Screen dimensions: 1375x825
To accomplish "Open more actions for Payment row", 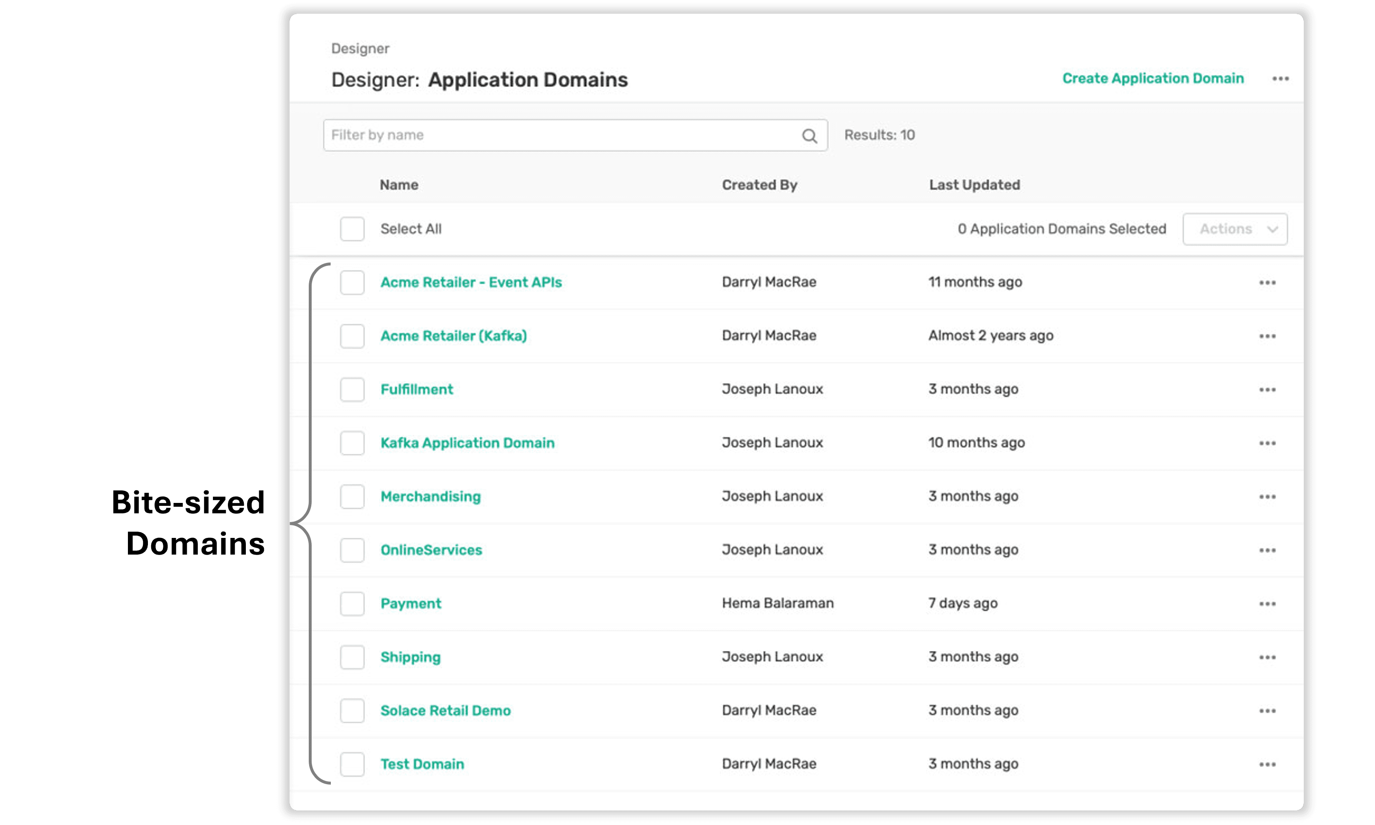I will 1267,604.
